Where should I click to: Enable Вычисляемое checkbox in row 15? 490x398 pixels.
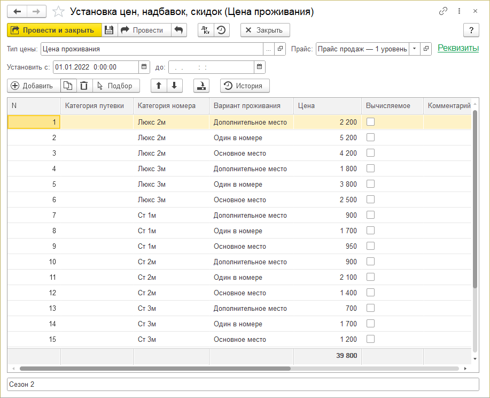[x=370, y=339]
